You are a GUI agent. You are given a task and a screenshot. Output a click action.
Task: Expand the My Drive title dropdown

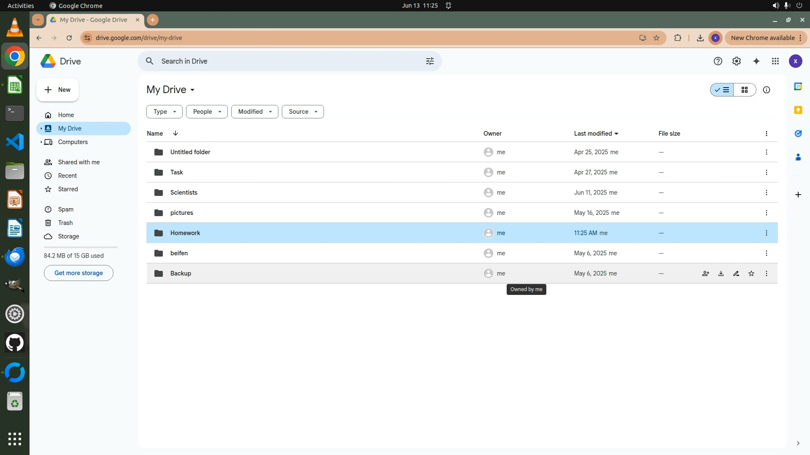click(192, 90)
